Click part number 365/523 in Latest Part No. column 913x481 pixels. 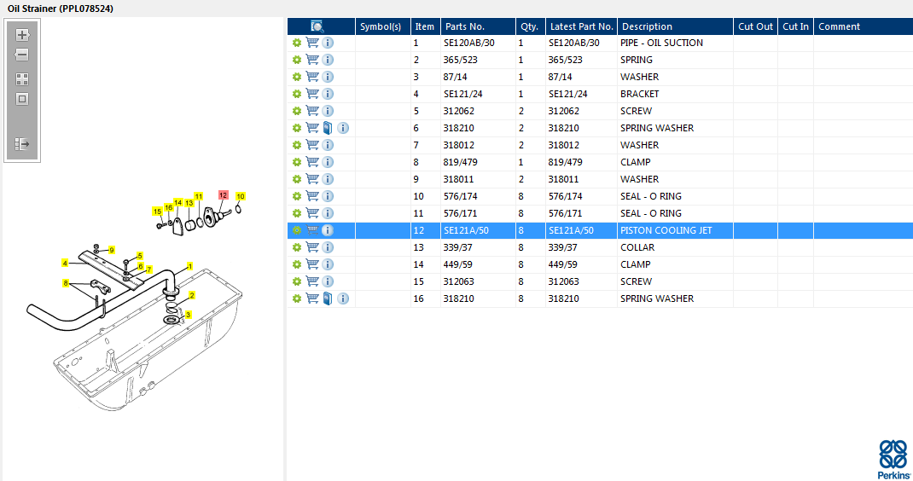[x=565, y=60]
